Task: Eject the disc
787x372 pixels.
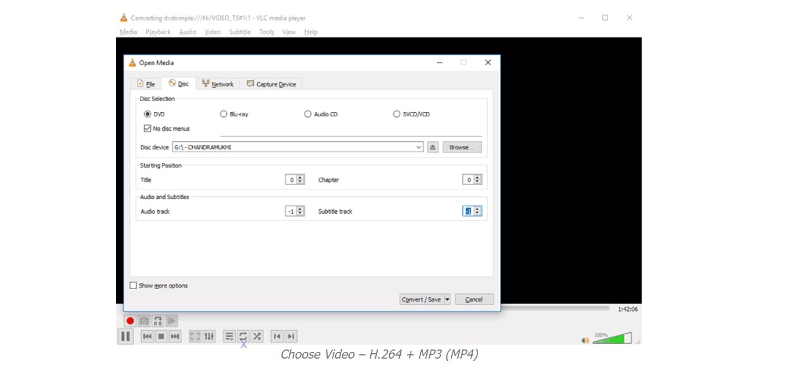Action: (432, 147)
